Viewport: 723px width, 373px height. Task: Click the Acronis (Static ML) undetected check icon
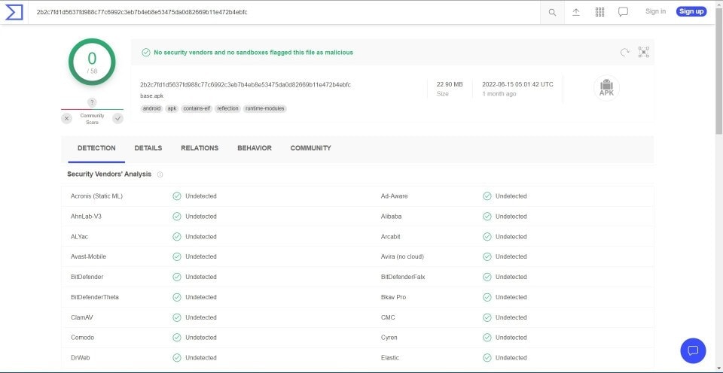[176, 196]
